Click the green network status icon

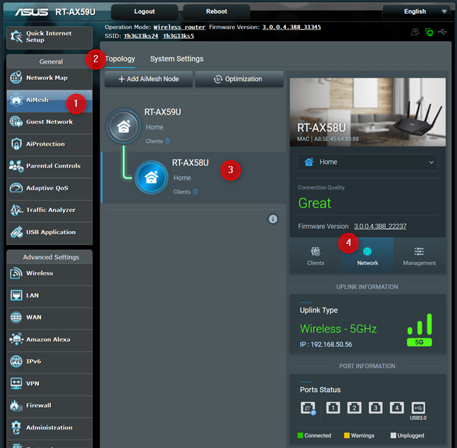pos(429,32)
